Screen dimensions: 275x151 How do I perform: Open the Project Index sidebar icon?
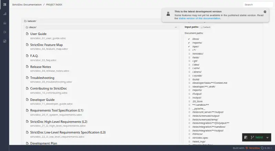[x=5, y=4]
